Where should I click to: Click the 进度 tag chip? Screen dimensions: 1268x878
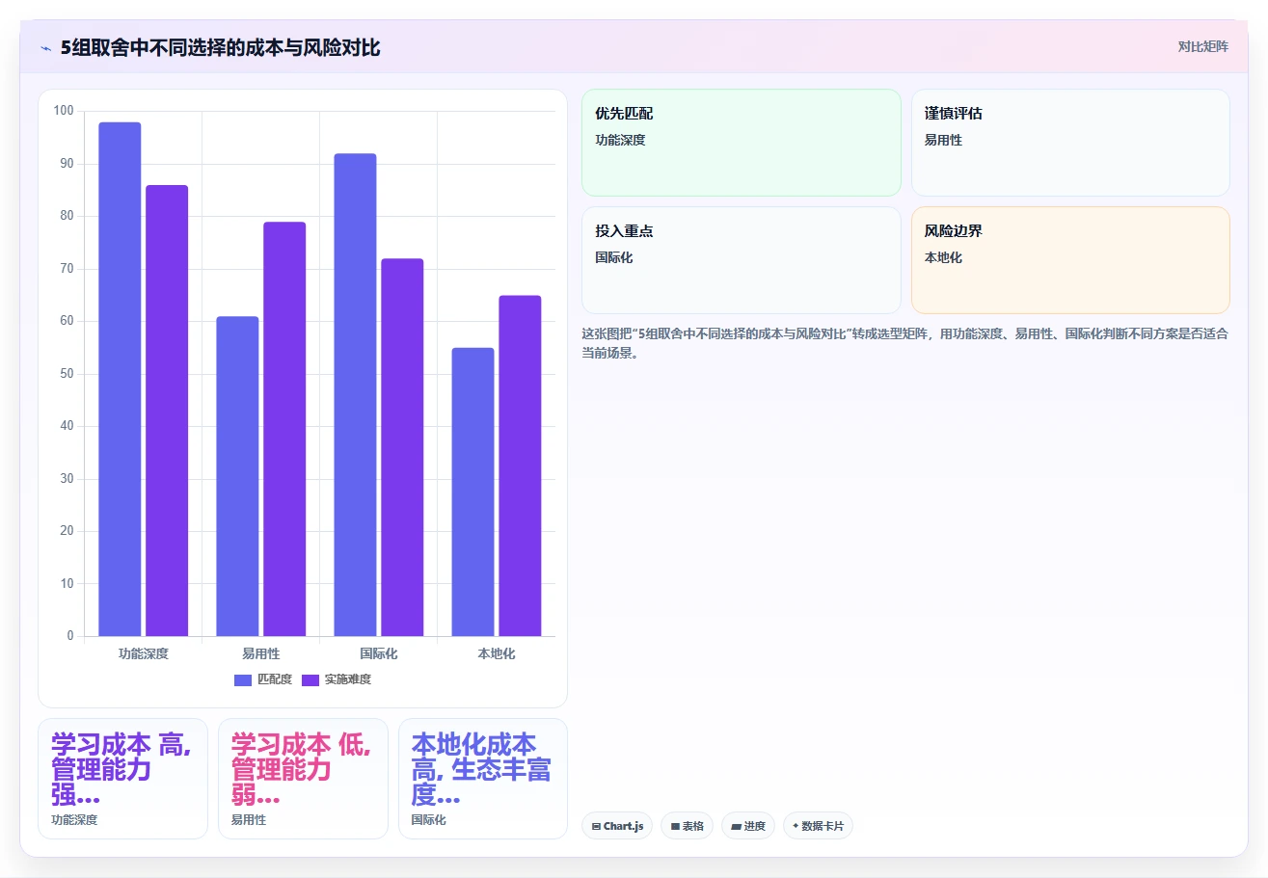pyautogui.click(x=748, y=826)
